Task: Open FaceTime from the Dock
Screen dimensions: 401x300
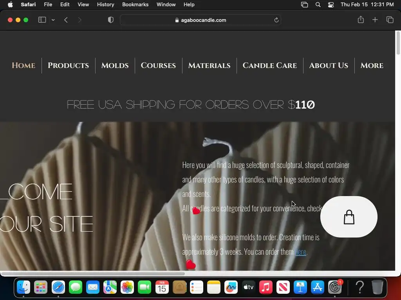Action: coord(145,287)
